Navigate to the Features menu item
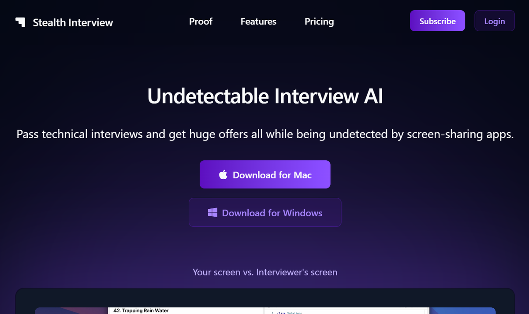 (258, 21)
